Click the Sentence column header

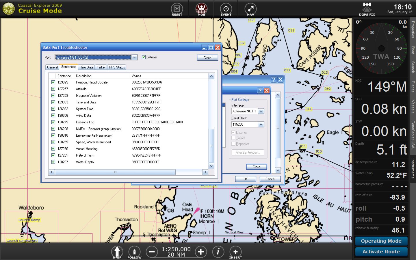tap(64, 76)
